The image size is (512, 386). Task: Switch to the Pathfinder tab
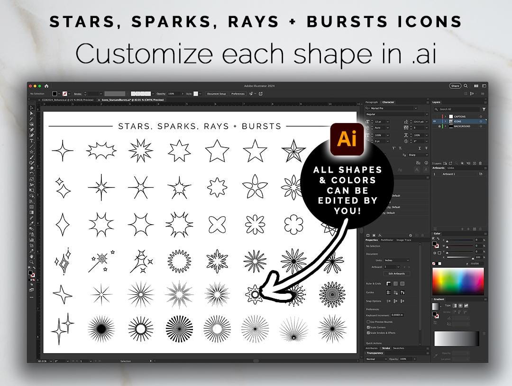click(x=387, y=239)
